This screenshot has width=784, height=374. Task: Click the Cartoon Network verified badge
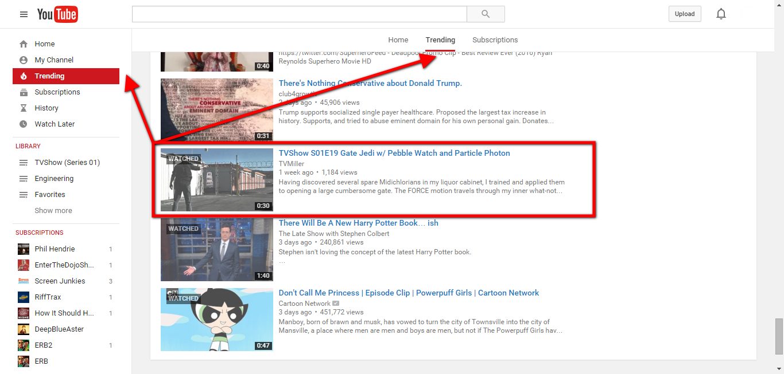336,304
